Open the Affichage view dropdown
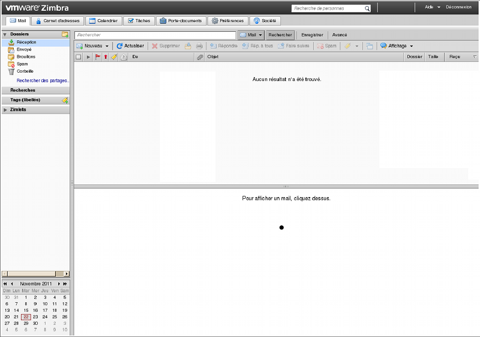The image size is (480, 337). coord(397,46)
